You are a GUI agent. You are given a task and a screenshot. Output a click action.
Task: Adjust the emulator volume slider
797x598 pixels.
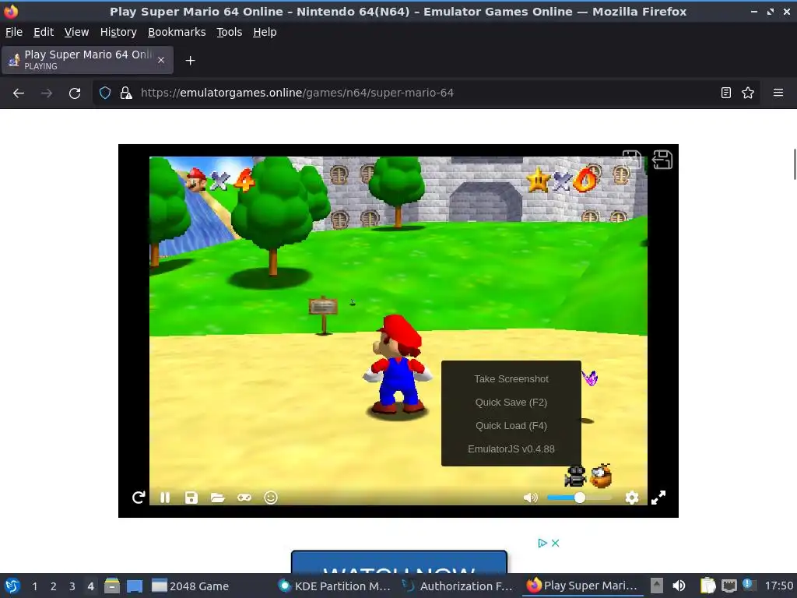pyautogui.click(x=579, y=498)
